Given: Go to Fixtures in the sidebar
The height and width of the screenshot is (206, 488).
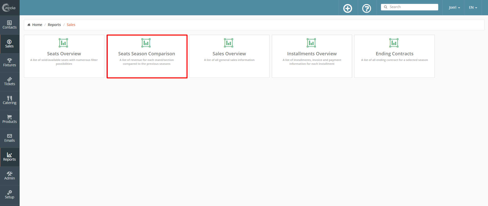Looking at the screenshot, I should [x=10, y=63].
